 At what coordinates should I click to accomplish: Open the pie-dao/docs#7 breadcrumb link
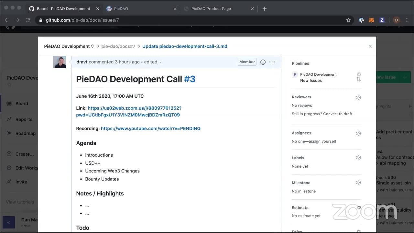pyautogui.click(x=118, y=46)
